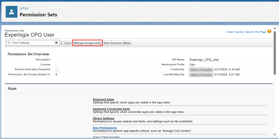
Task: Open Object Settings
Action: [104, 118]
